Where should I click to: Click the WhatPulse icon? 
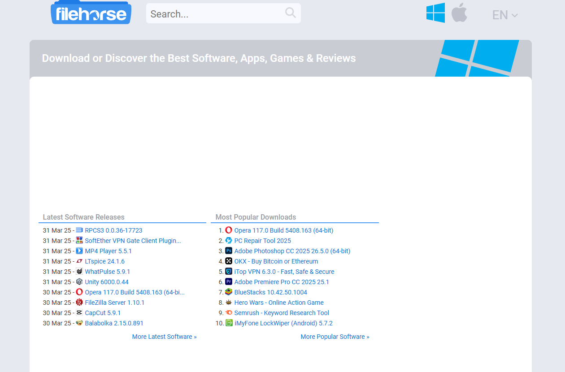(x=79, y=272)
